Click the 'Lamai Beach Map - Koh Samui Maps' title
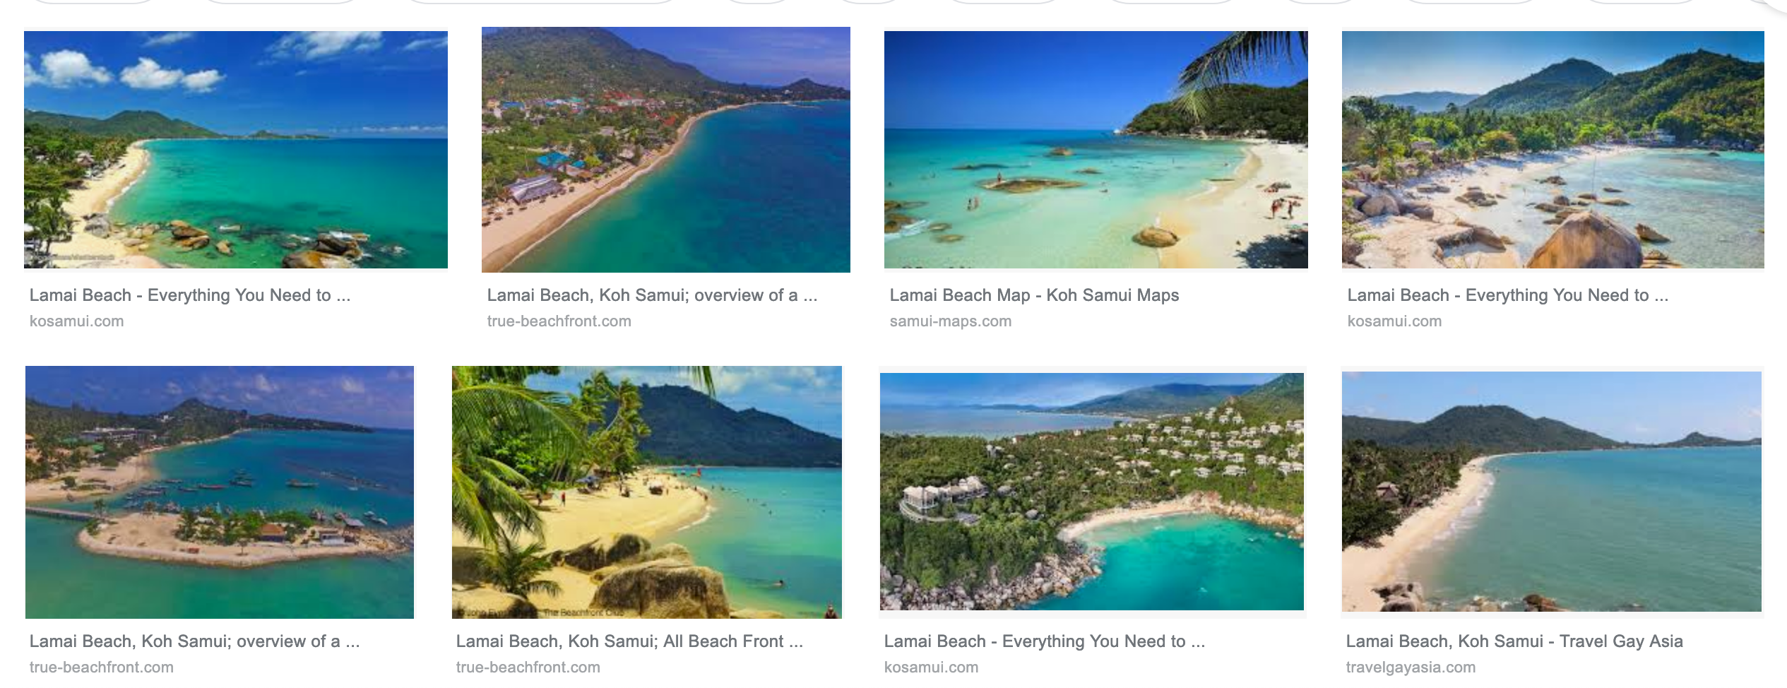1787x688 pixels. [1034, 295]
